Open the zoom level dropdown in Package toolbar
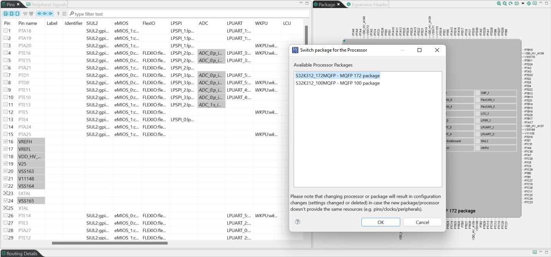Screen dimensions: 551x257 tap(522, 4)
